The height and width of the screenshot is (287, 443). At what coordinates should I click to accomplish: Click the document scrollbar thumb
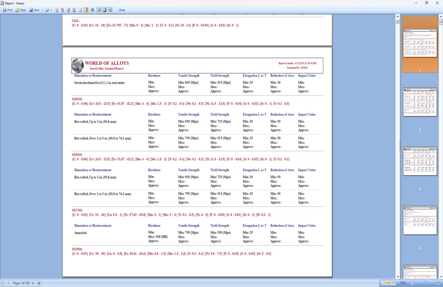coord(398,22)
